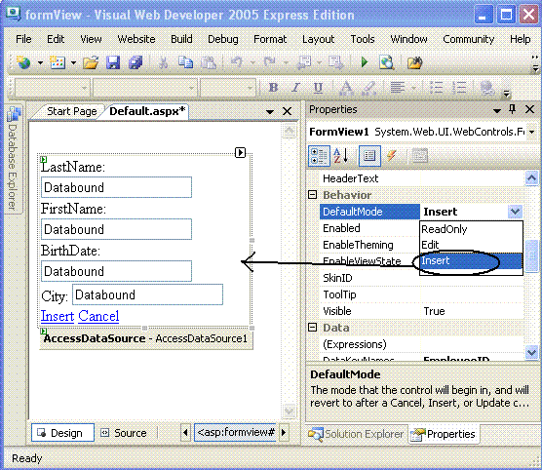Show Events with lightning bolt icon
This screenshot has width=542, height=470.
392,156
